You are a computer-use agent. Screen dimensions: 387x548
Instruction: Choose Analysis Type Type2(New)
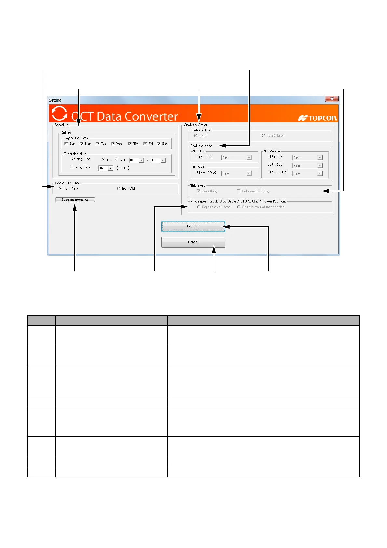(x=263, y=136)
